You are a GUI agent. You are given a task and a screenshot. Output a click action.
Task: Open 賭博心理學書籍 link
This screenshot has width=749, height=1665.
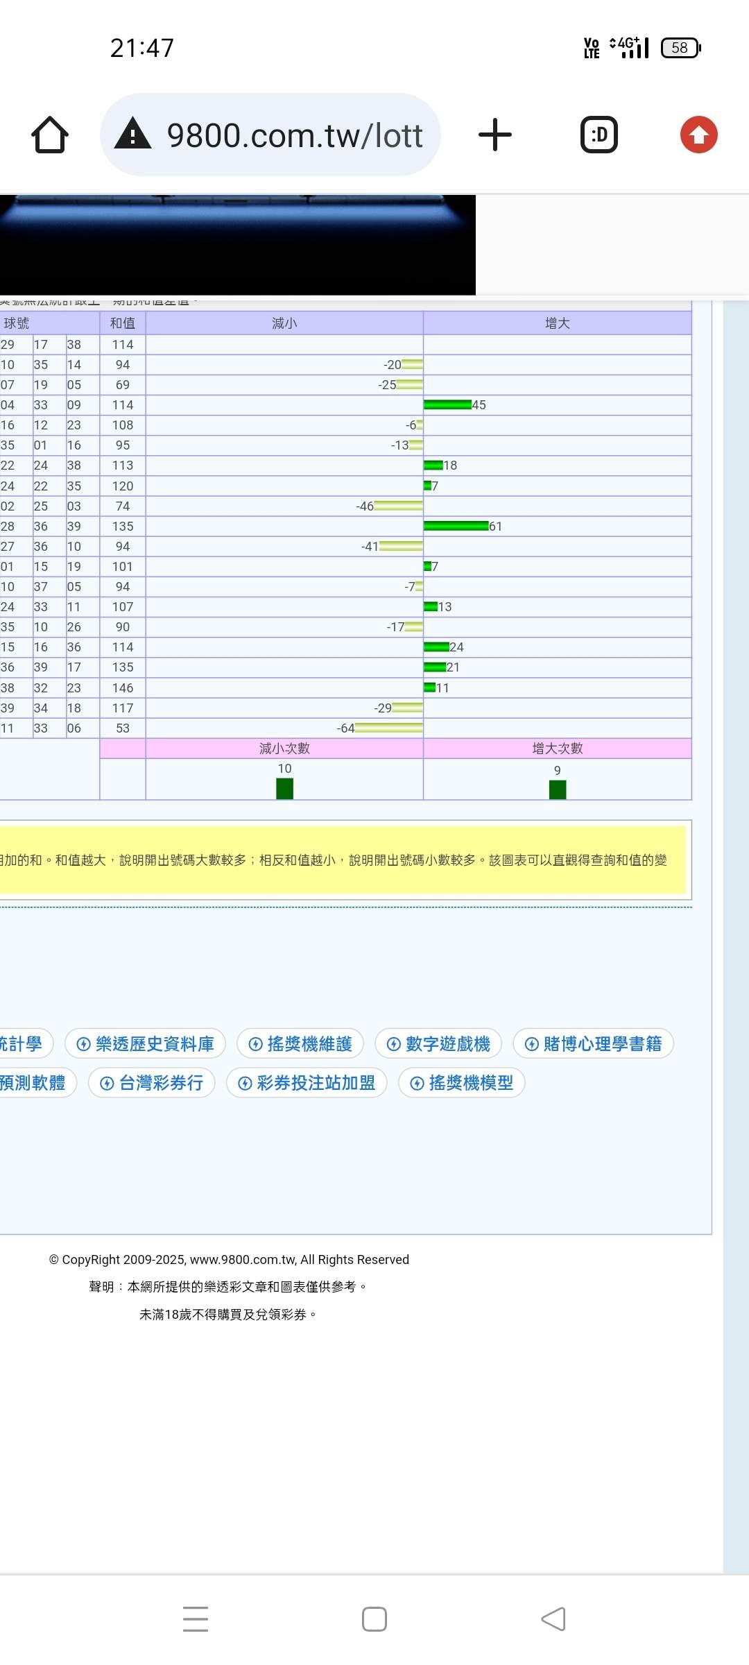pyautogui.click(x=594, y=1043)
